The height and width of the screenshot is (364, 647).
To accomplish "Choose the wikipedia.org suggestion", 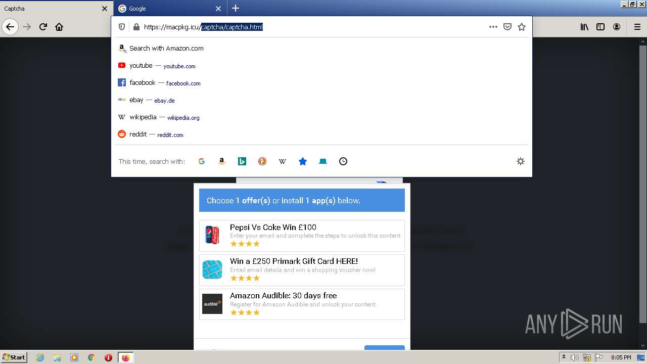I will [x=321, y=117].
